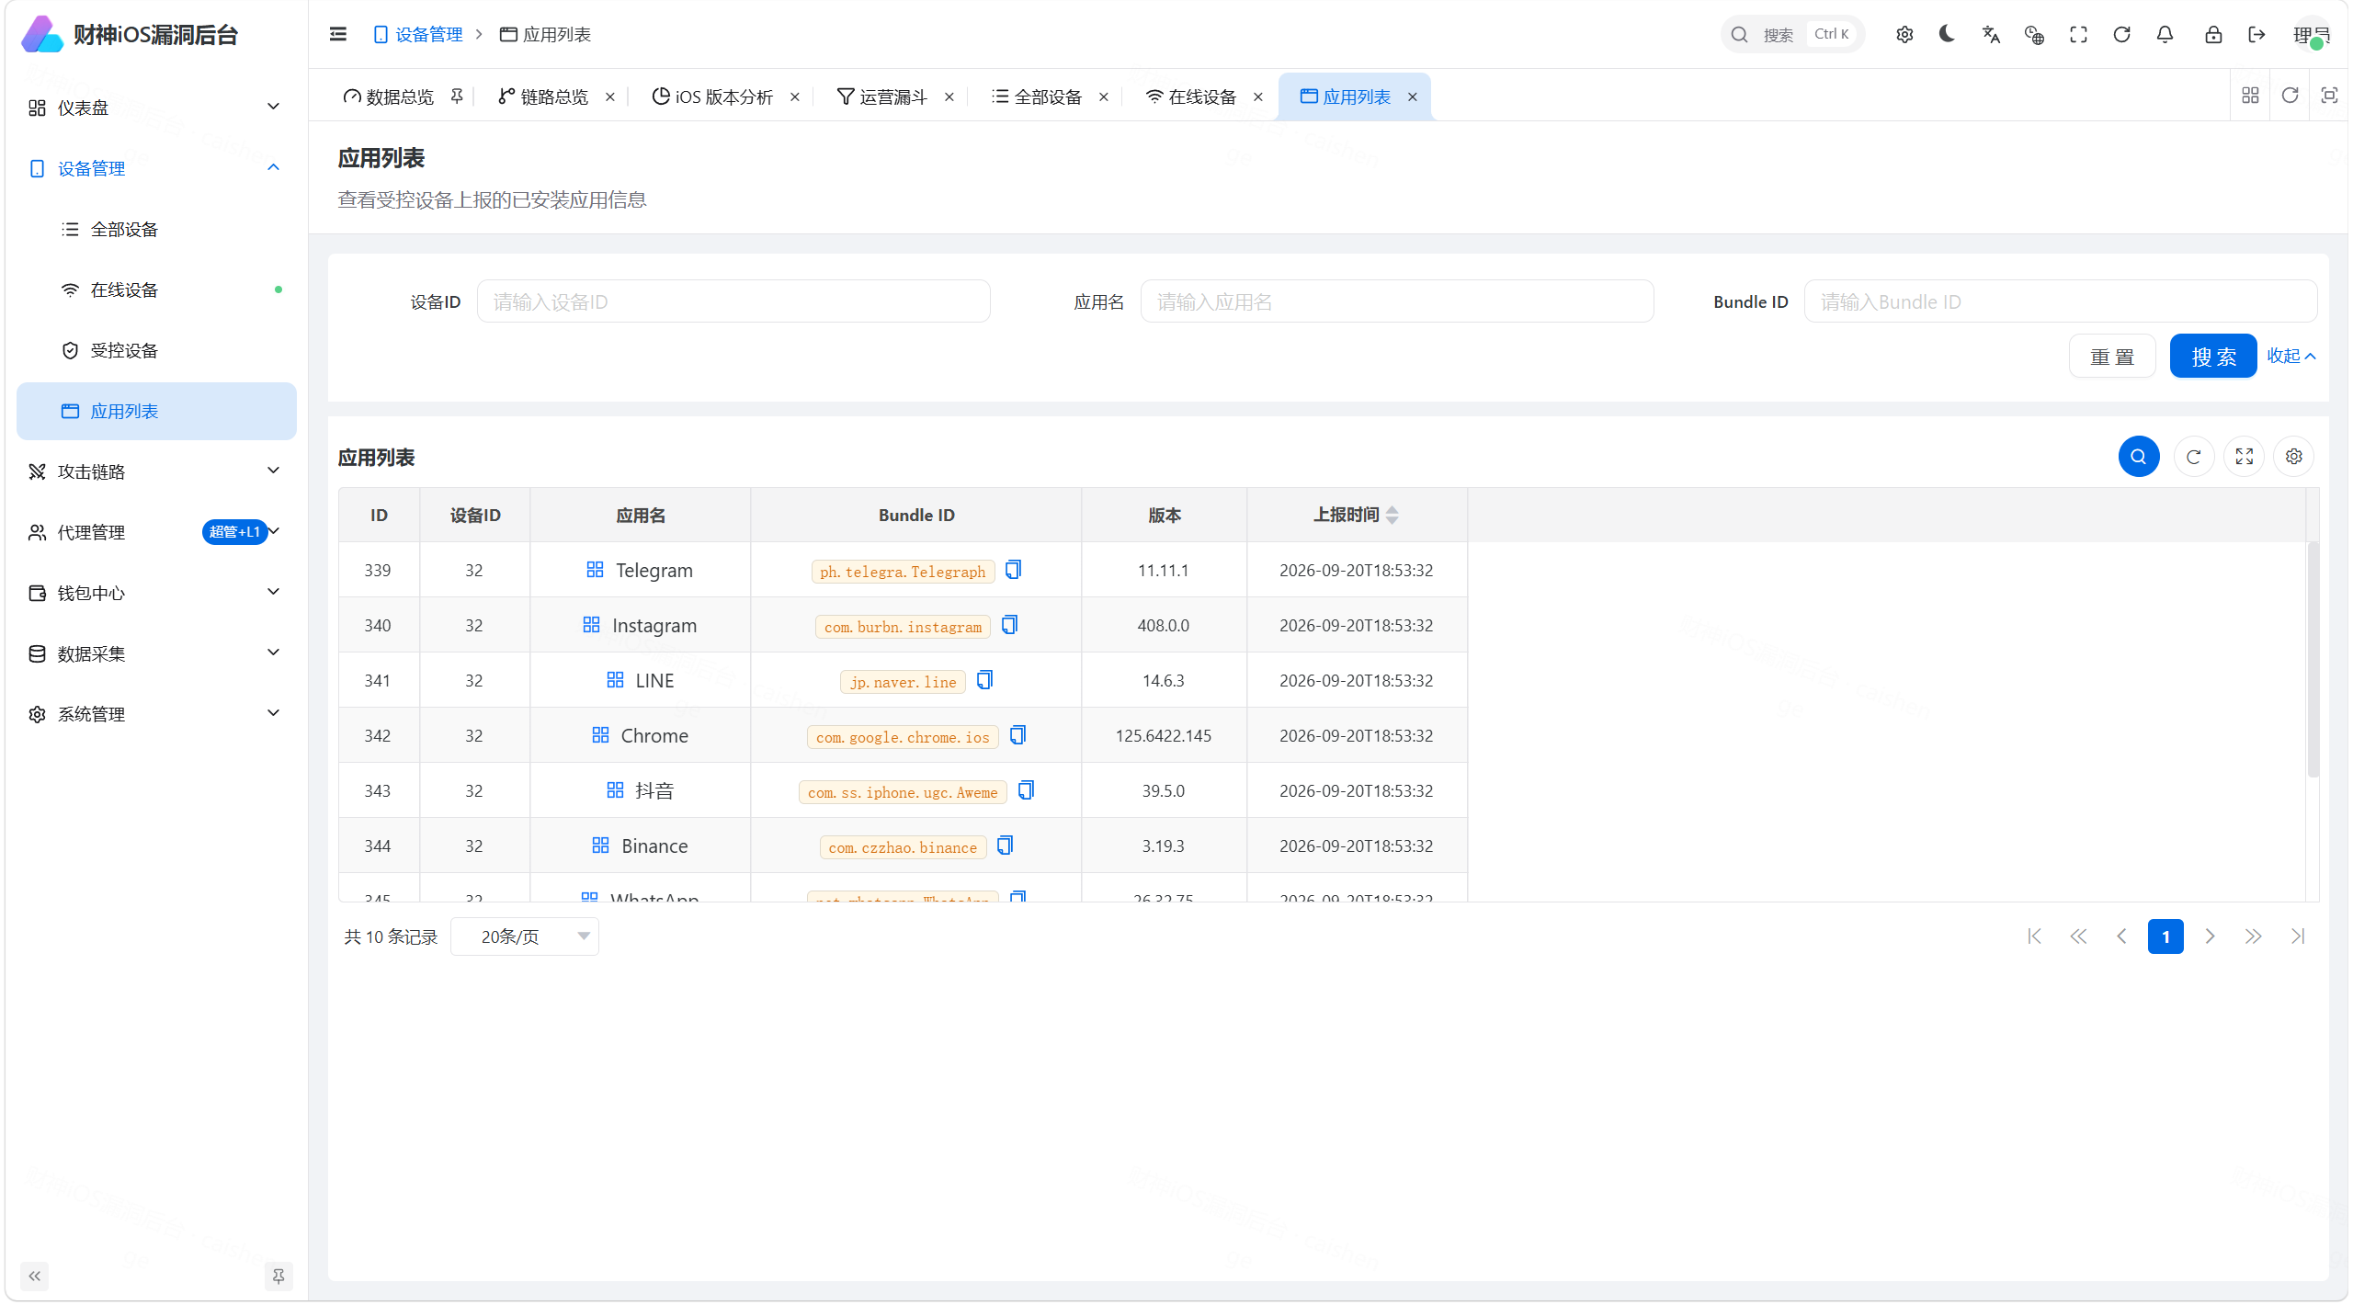Click the notification bell icon
Viewport: 2353px width, 1305px height.
coord(2165,34)
